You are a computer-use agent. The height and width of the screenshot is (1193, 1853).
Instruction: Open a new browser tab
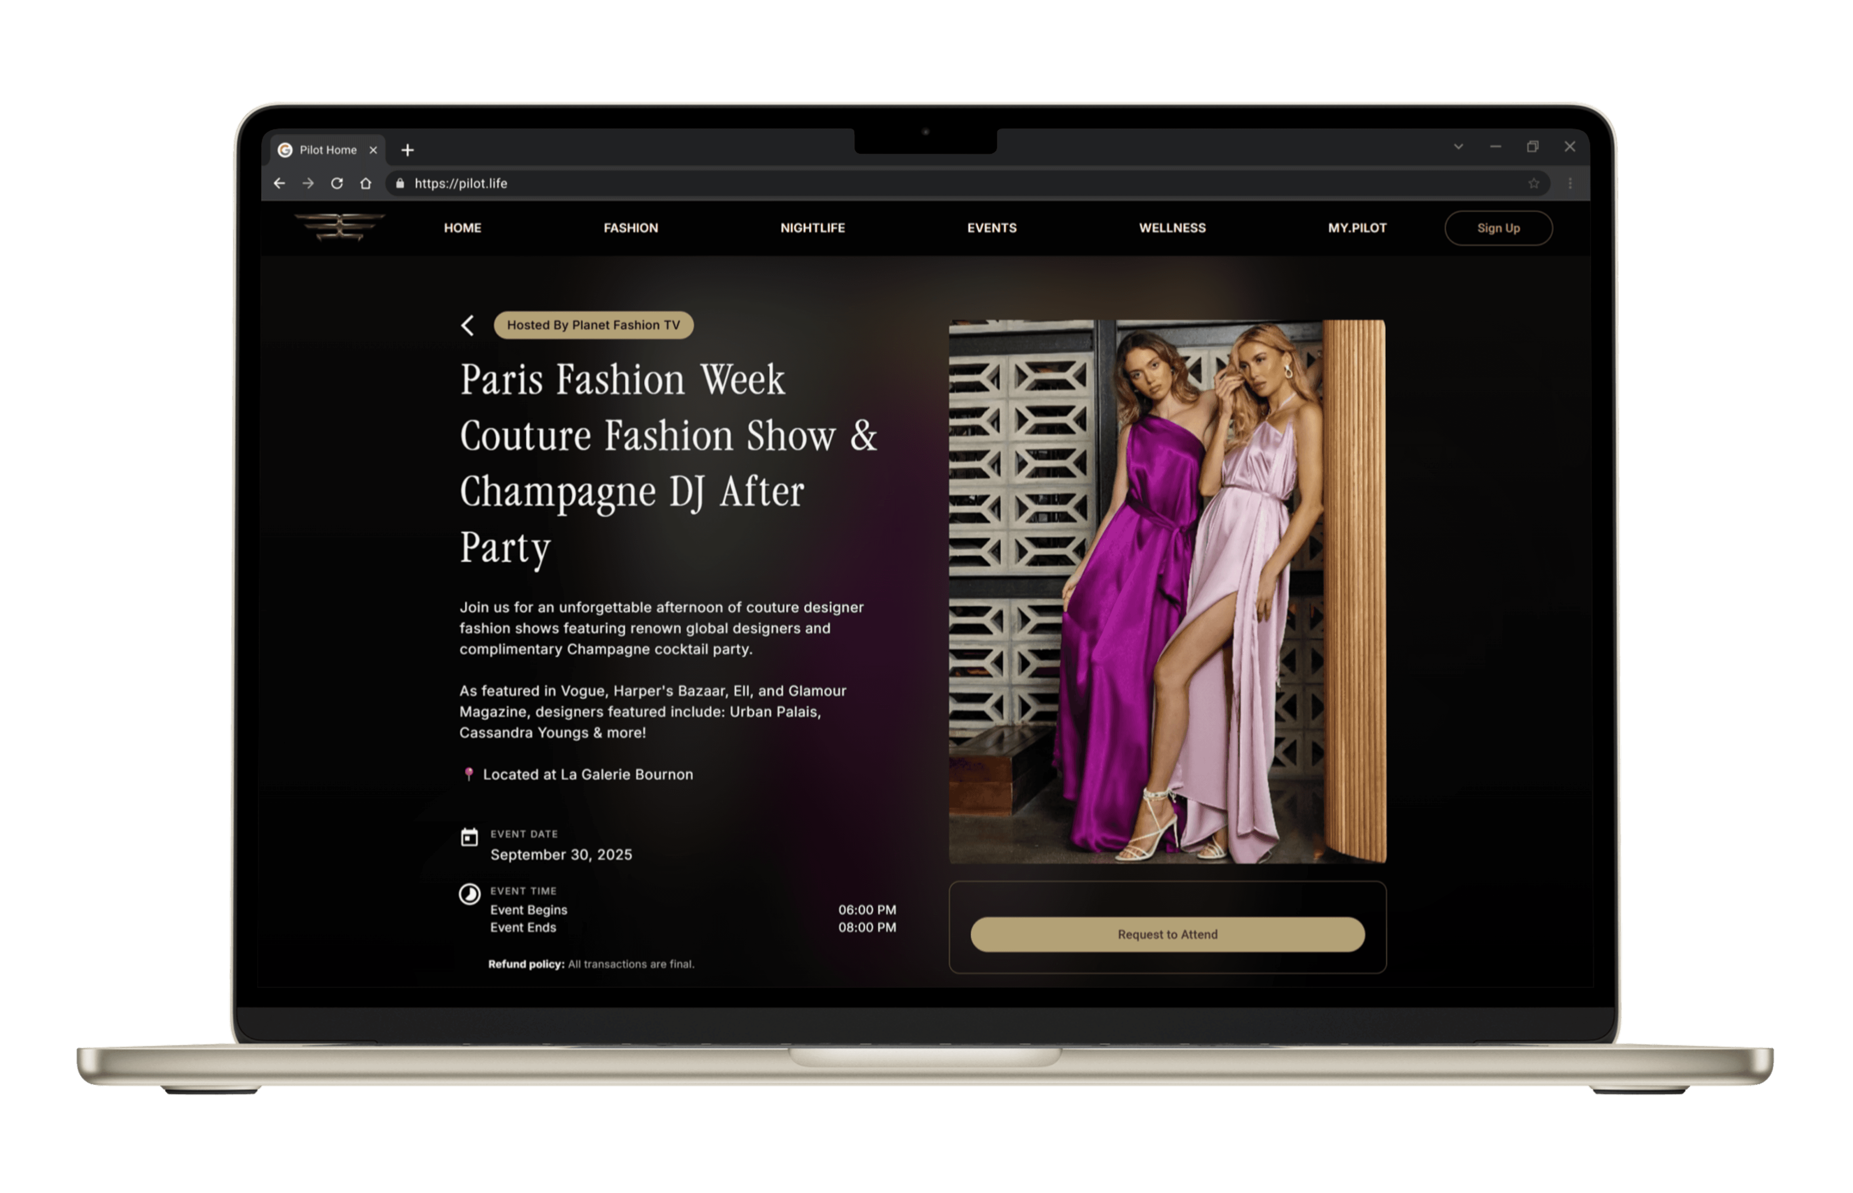(x=408, y=150)
